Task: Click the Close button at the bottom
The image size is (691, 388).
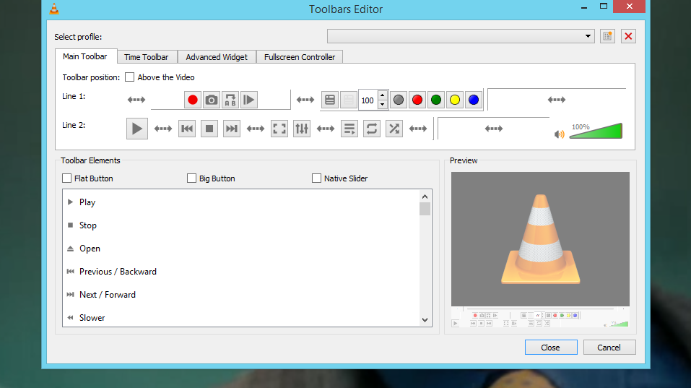Action: [551, 348]
